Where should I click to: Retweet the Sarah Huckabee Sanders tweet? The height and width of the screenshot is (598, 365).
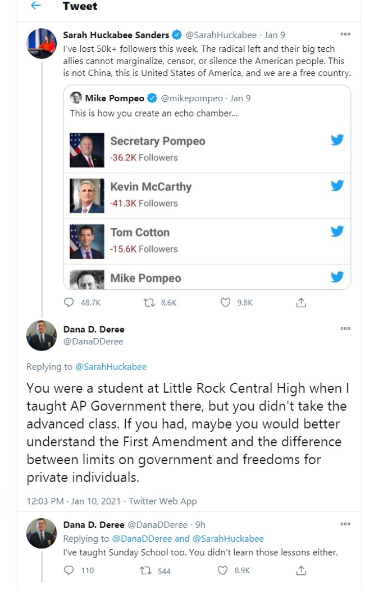pyautogui.click(x=149, y=303)
